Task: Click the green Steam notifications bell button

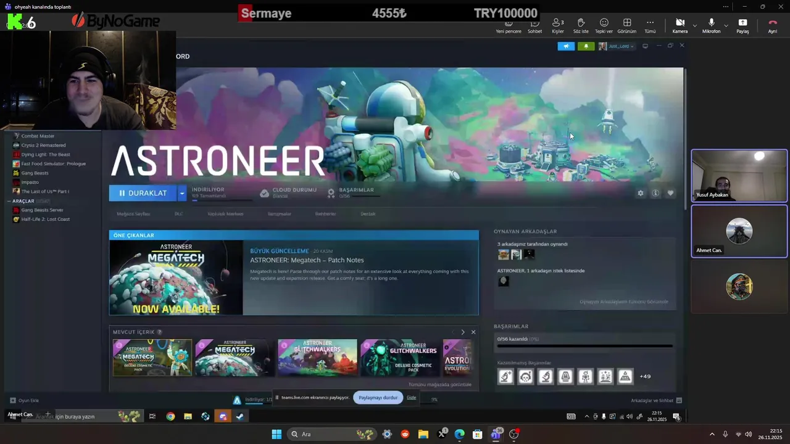Action: tap(586, 46)
